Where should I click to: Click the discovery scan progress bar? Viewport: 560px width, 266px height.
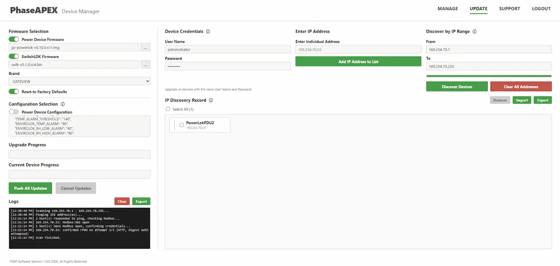(489, 76)
